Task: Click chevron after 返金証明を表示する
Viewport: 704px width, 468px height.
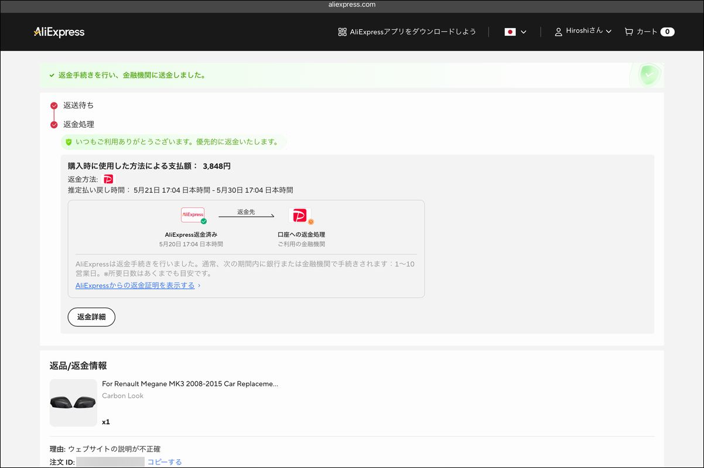Action: click(x=199, y=286)
